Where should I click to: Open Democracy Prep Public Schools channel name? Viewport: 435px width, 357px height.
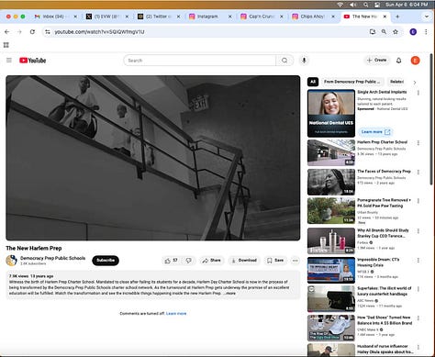tap(53, 258)
